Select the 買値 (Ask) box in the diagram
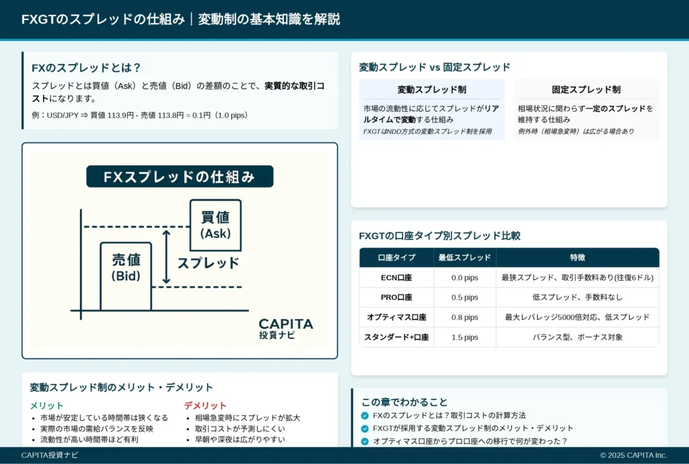The height and width of the screenshot is (464, 689). pos(215,225)
